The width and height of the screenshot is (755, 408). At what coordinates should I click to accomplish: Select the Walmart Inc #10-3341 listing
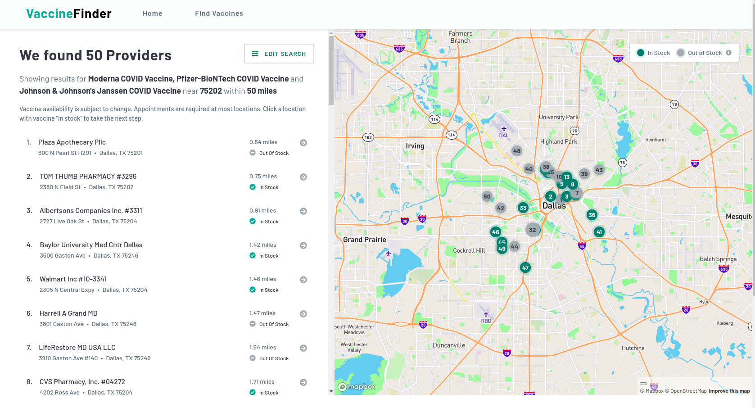pyautogui.click(x=167, y=284)
